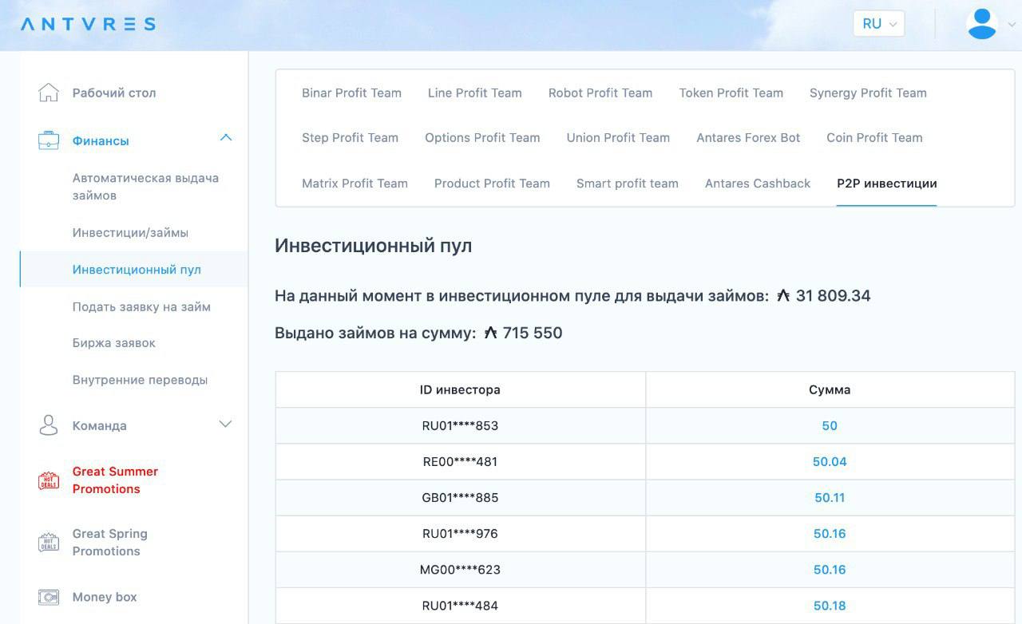Click the amount 50.04
This screenshot has width=1022, height=624.
[x=830, y=462]
